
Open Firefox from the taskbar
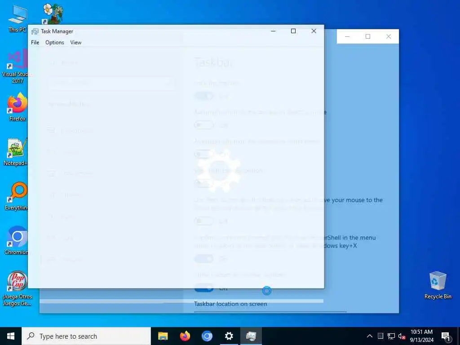185,336
